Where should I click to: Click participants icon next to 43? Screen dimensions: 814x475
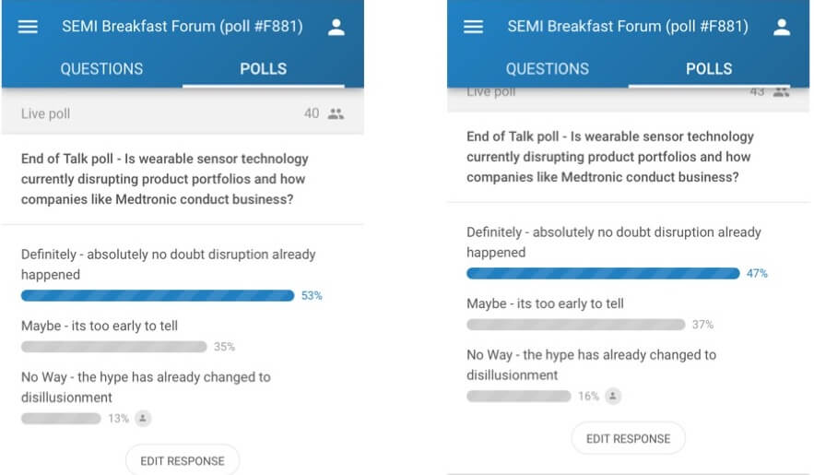point(782,92)
